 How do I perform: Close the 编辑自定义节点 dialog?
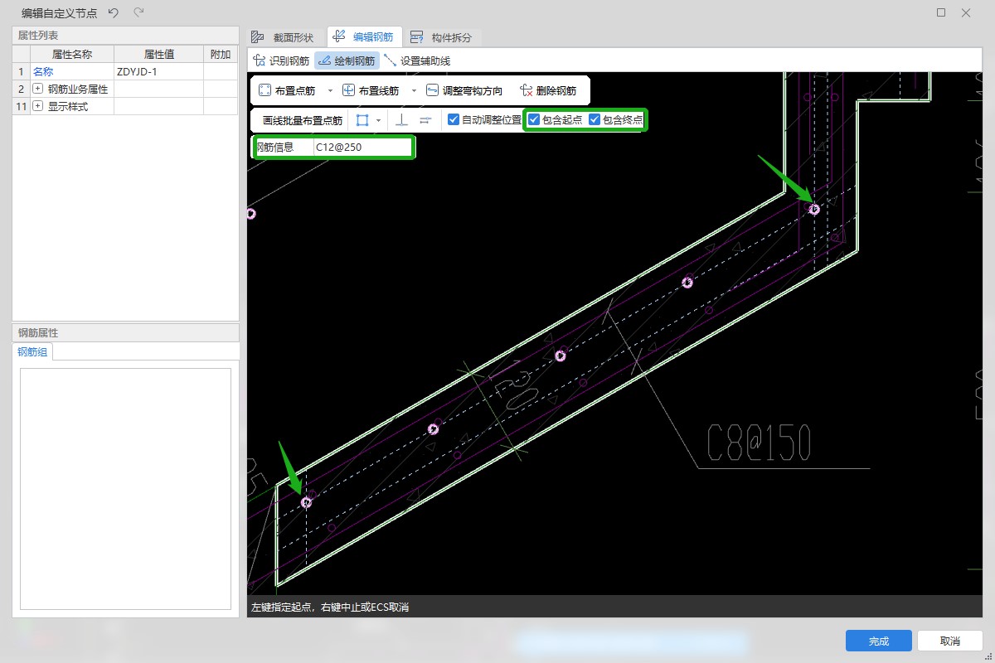pos(966,12)
